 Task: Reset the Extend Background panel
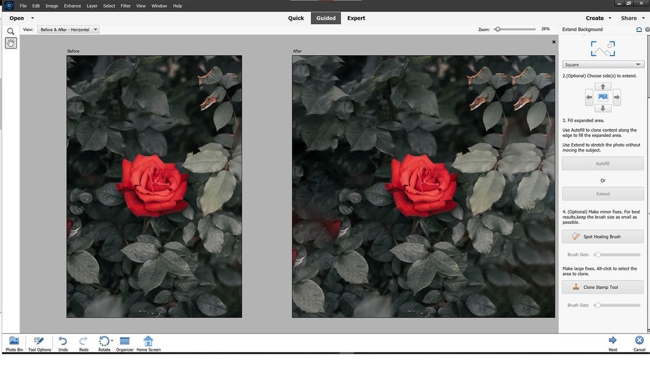click(639, 30)
